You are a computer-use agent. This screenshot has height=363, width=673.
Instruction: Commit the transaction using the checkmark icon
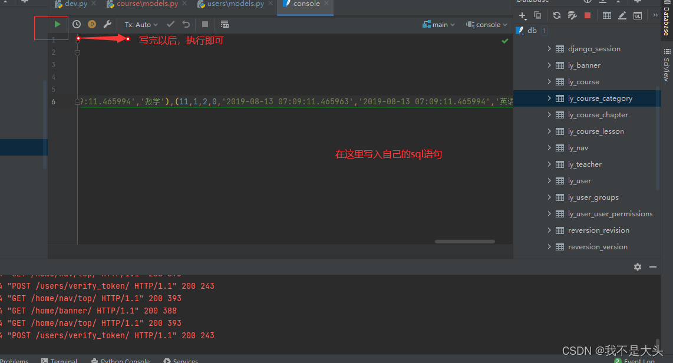(x=170, y=24)
